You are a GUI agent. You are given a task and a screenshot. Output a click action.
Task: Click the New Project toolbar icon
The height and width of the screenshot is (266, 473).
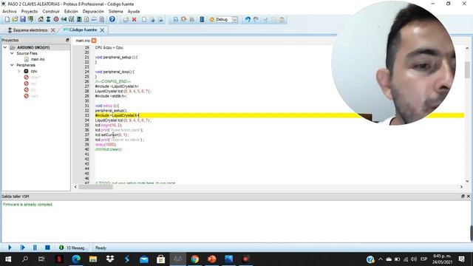[7, 20]
